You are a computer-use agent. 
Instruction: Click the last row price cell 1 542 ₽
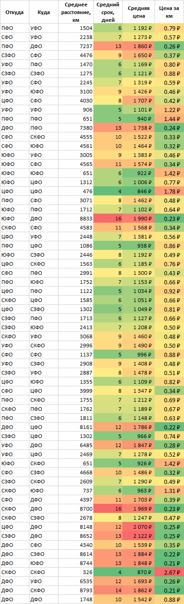click(139, 599)
